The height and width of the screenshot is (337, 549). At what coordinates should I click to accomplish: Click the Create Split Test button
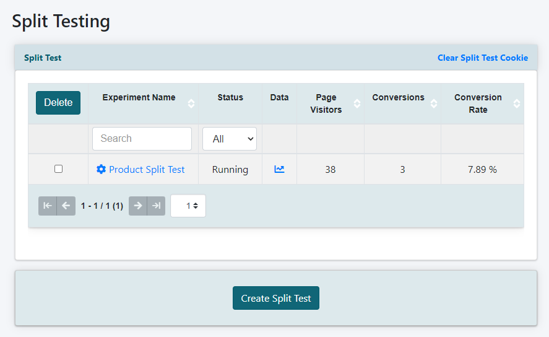coord(276,298)
